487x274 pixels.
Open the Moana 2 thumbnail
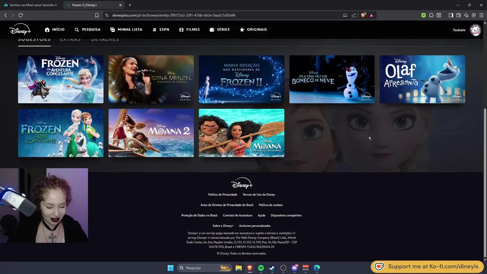[x=151, y=133]
